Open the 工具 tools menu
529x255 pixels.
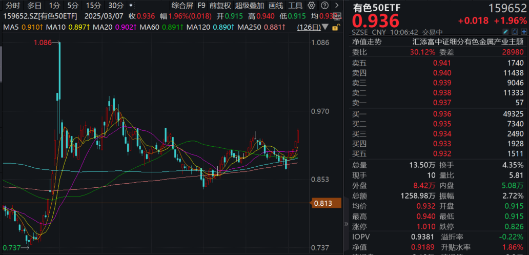(x=296, y=6)
